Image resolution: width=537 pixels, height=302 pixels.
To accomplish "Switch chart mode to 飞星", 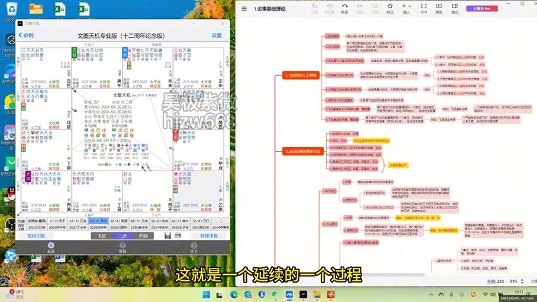I will point(100,236).
